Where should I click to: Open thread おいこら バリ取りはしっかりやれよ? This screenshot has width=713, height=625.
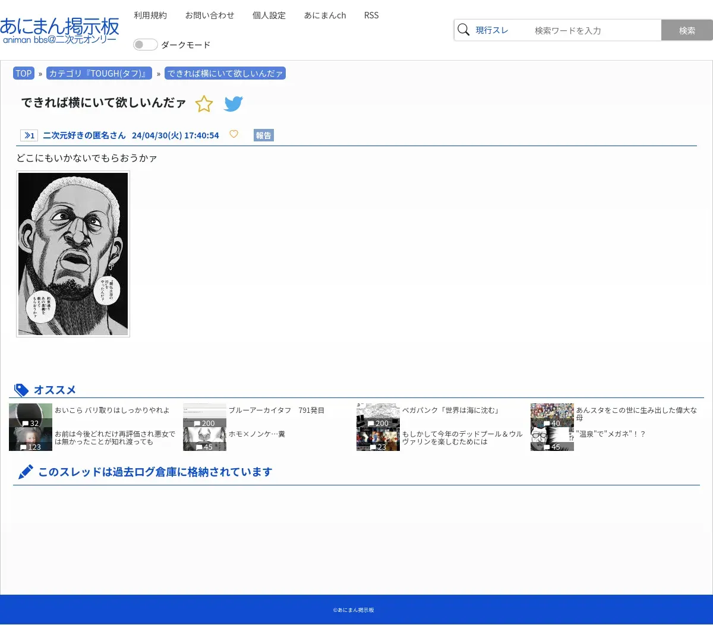112,411
